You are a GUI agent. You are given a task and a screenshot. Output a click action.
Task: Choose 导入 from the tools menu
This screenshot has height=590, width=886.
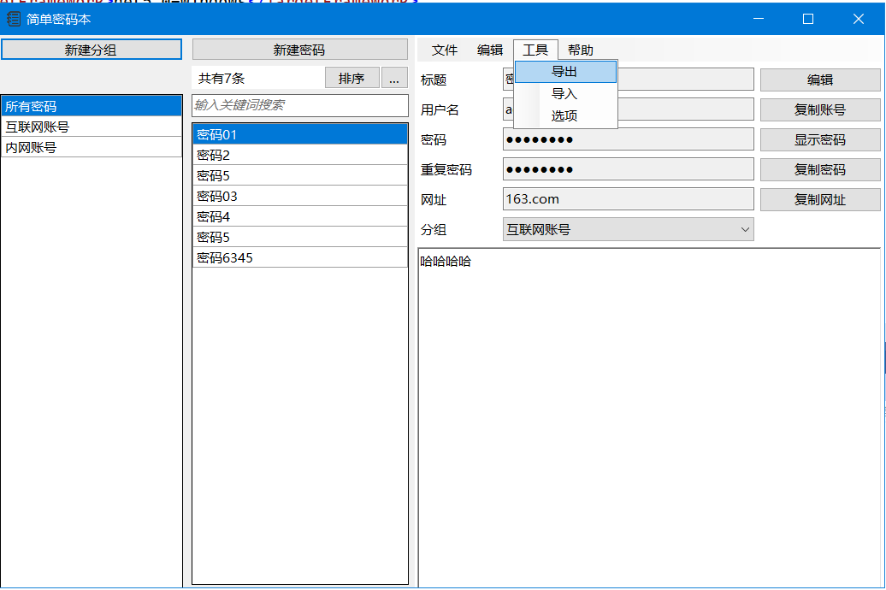click(564, 94)
